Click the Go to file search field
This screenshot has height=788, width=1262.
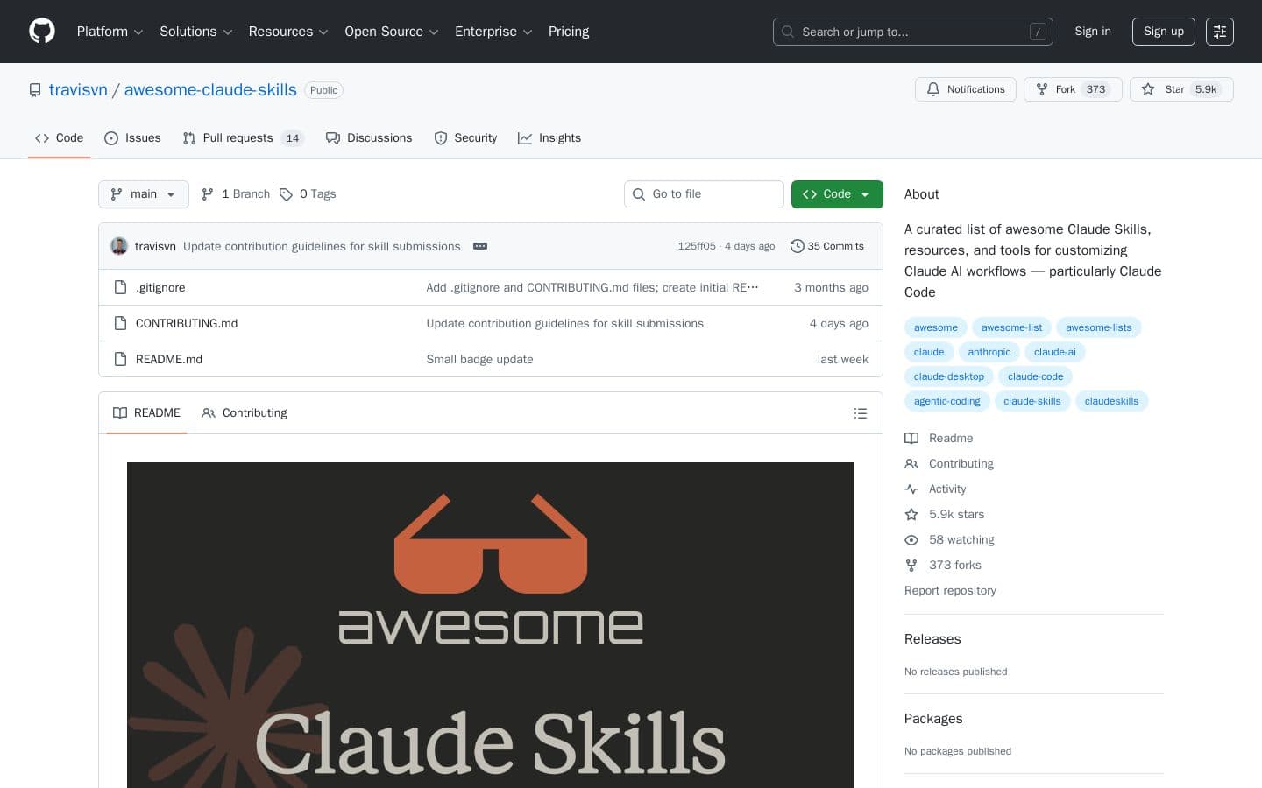pyautogui.click(x=704, y=194)
